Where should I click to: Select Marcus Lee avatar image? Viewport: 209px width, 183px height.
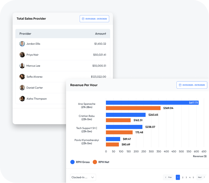tap(22, 66)
